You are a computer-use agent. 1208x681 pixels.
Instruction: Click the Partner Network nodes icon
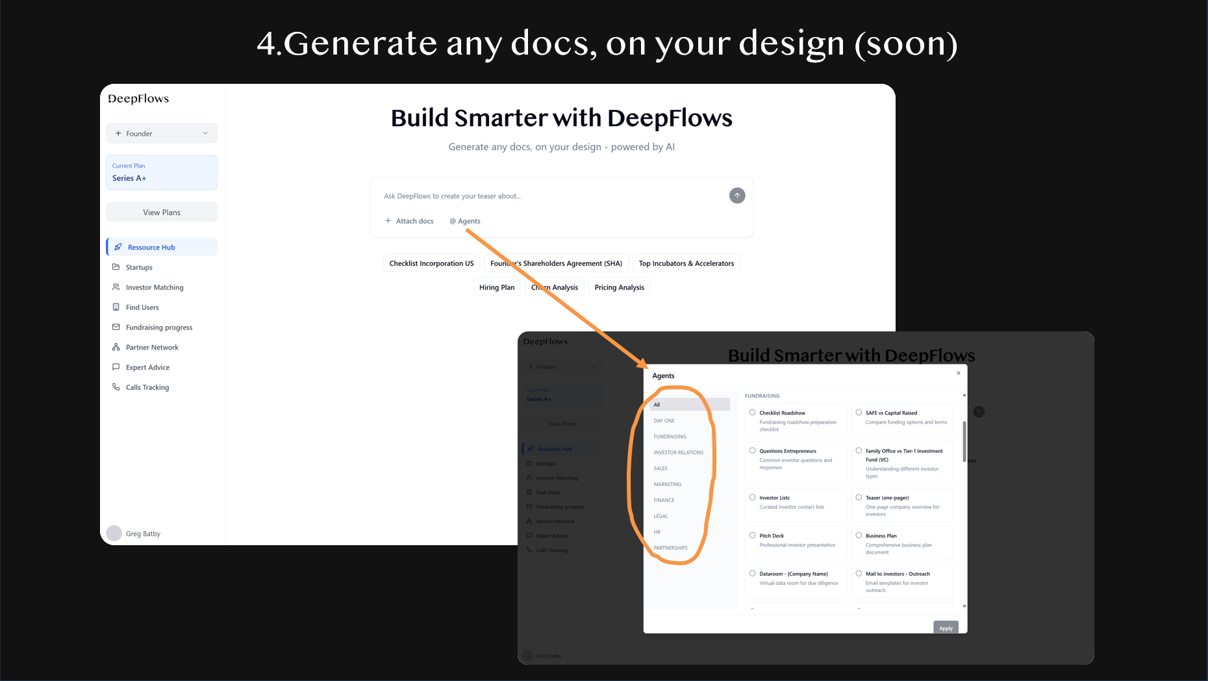(x=116, y=347)
